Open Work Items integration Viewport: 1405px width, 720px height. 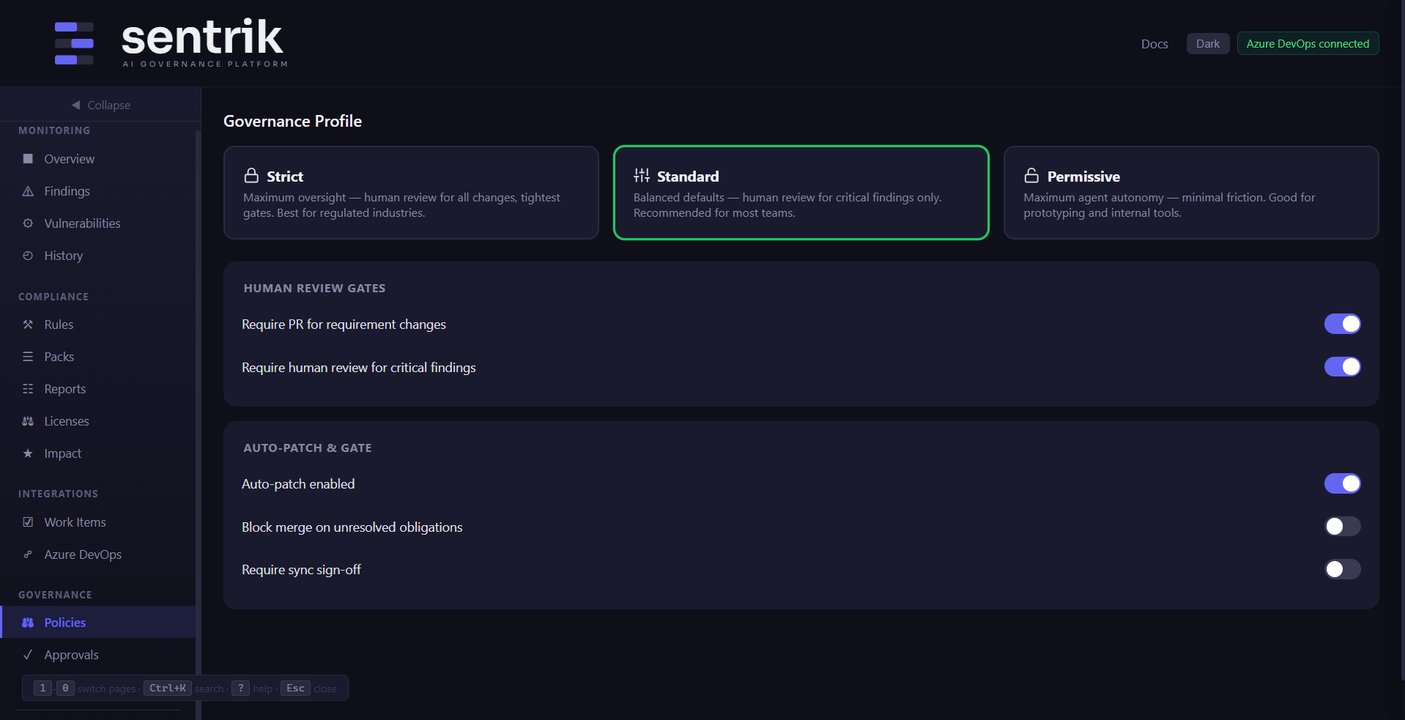pyautogui.click(x=97, y=522)
